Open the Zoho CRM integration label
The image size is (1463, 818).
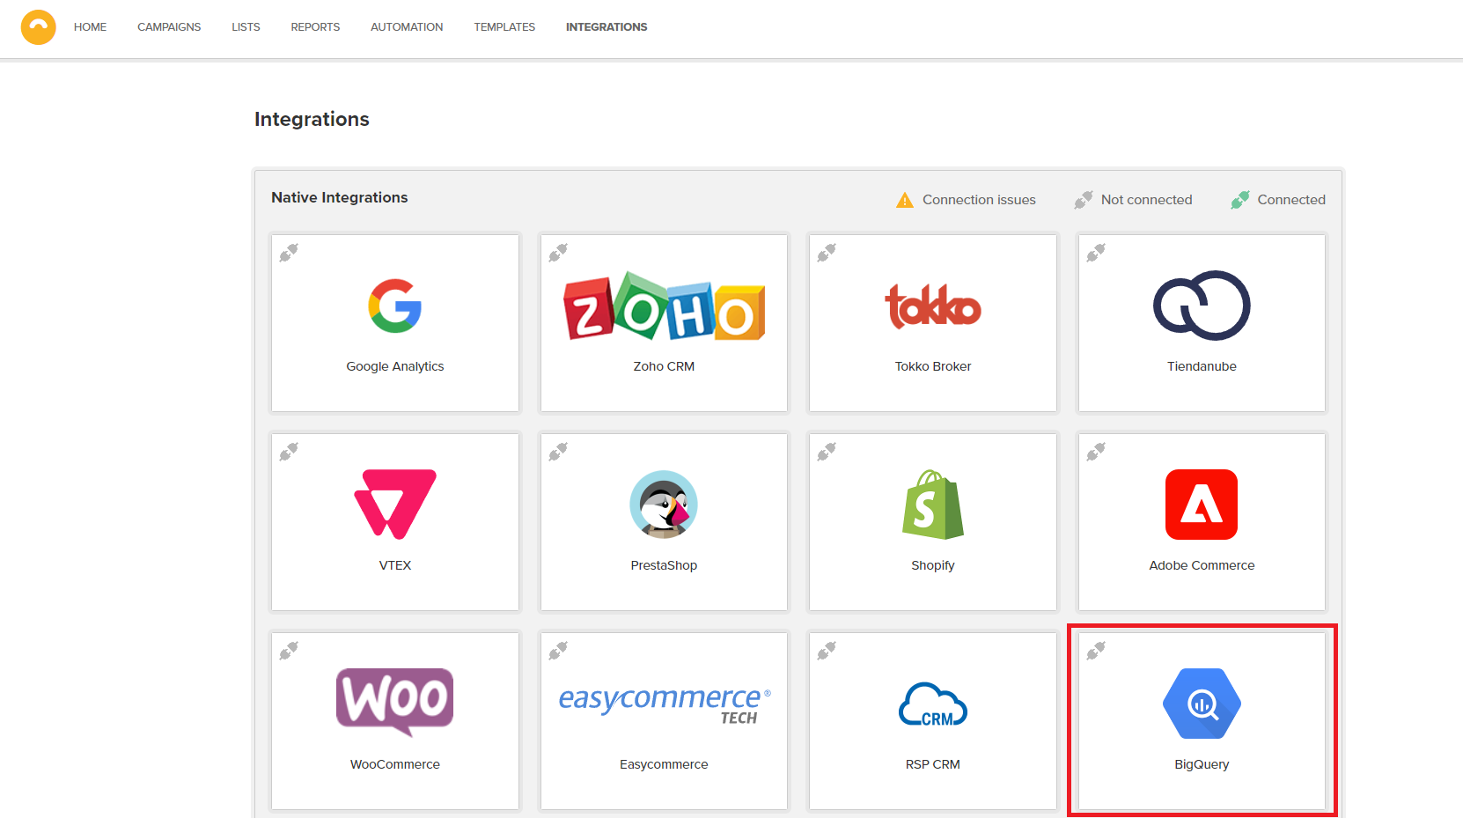point(664,366)
